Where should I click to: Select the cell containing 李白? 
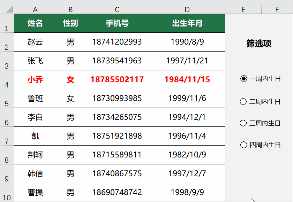[35, 117]
